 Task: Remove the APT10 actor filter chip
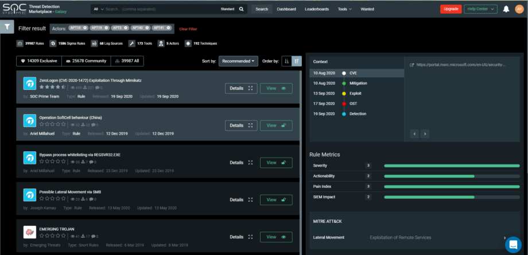pyautogui.click(x=85, y=28)
